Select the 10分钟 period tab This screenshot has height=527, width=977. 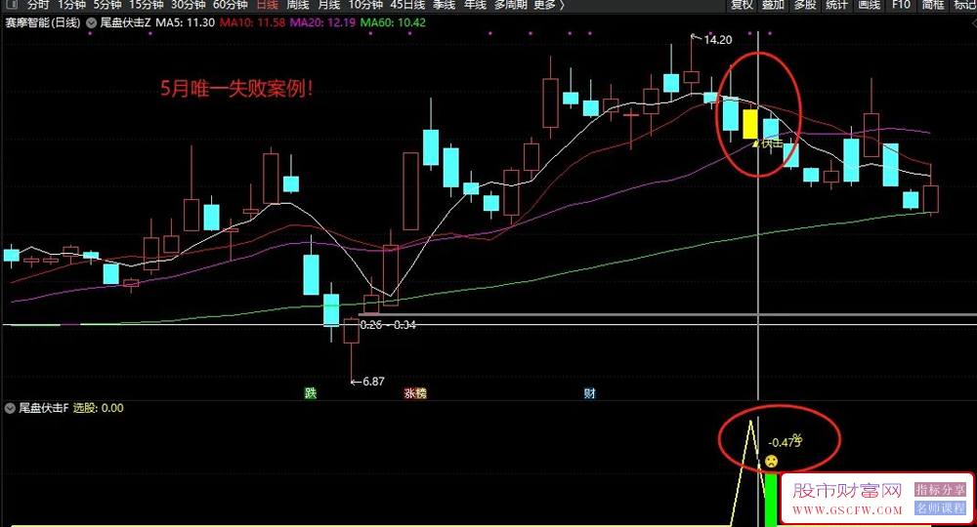pos(365,4)
